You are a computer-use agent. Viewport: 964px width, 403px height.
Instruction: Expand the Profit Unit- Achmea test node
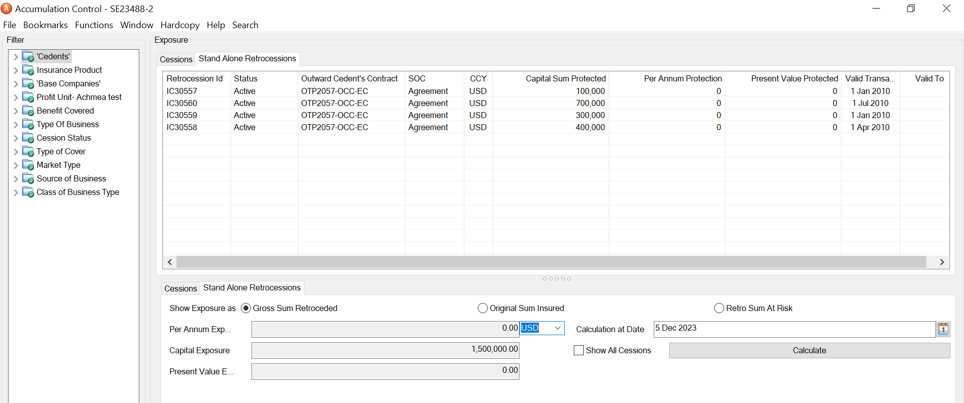tap(16, 97)
